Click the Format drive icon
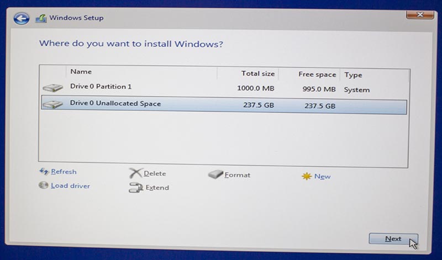442x260 pixels. 216,174
